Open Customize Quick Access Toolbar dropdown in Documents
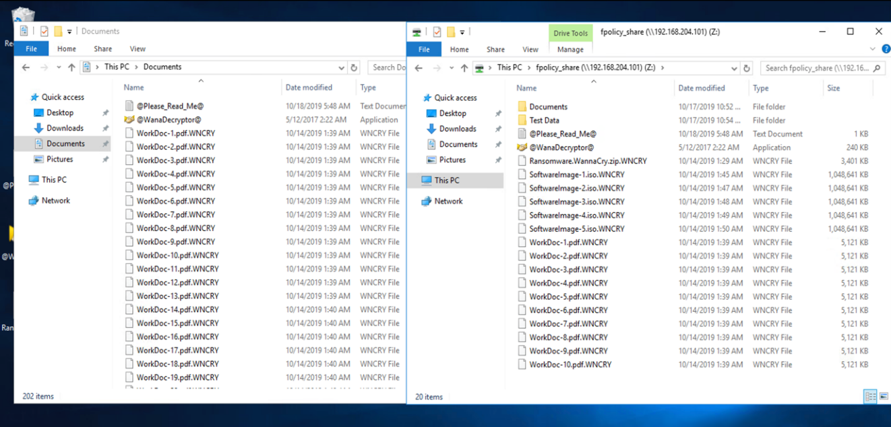The width and height of the screenshot is (891, 427). point(69,31)
